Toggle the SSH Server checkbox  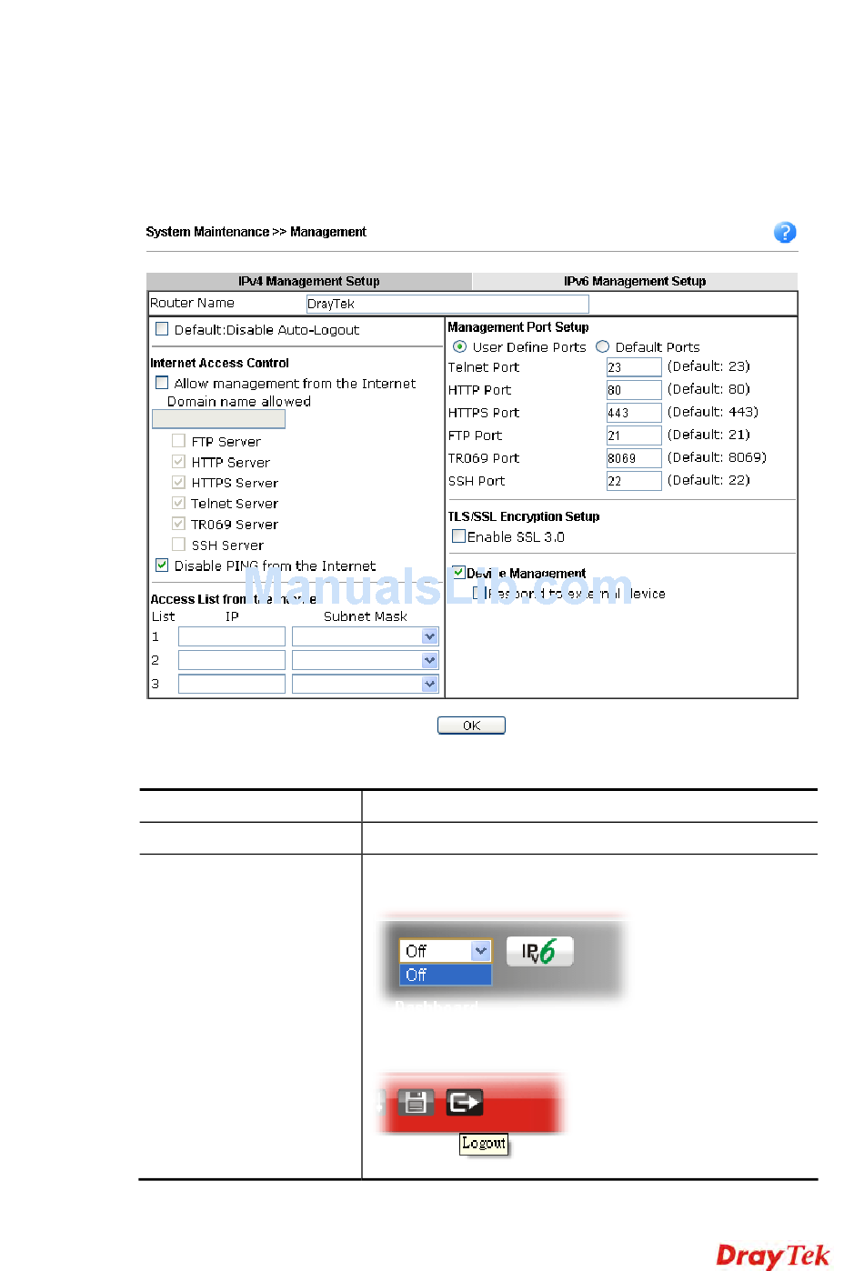[178, 545]
